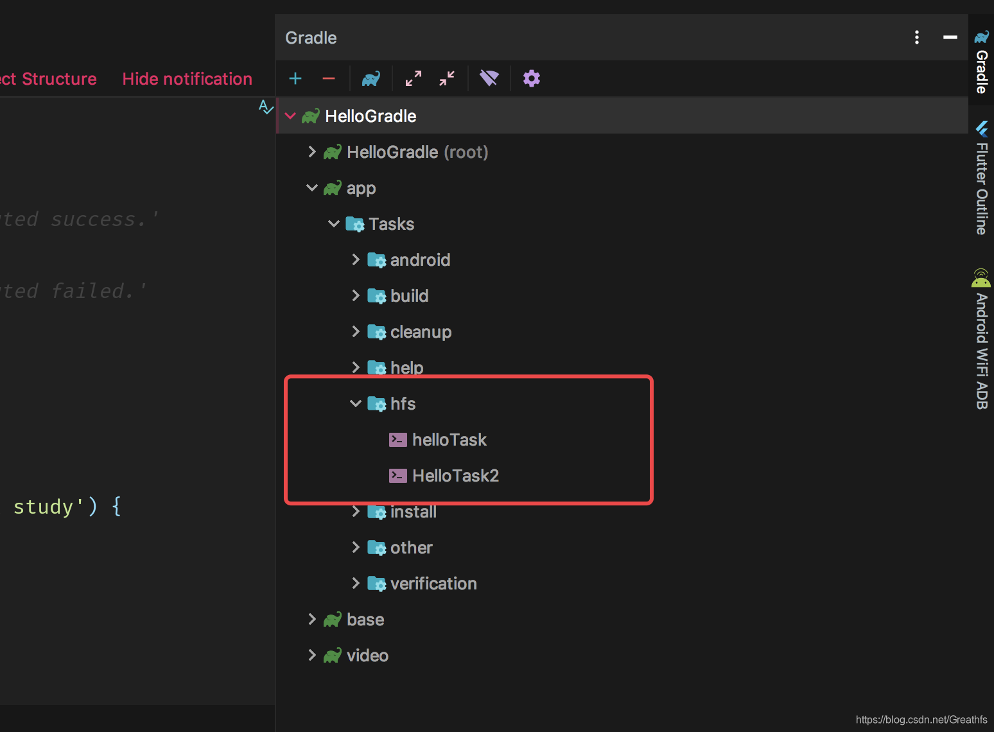This screenshot has width=994, height=732.
Task: Click the HelloGradle (root) elephant icon
Action: [333, 152]
